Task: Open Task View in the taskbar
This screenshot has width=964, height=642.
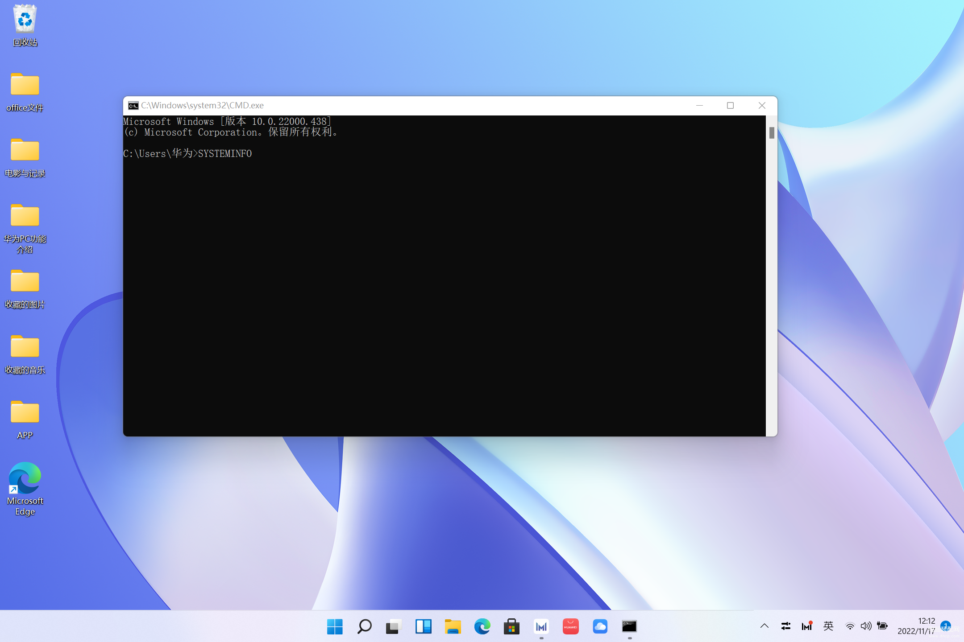Action: click(394, 626)
